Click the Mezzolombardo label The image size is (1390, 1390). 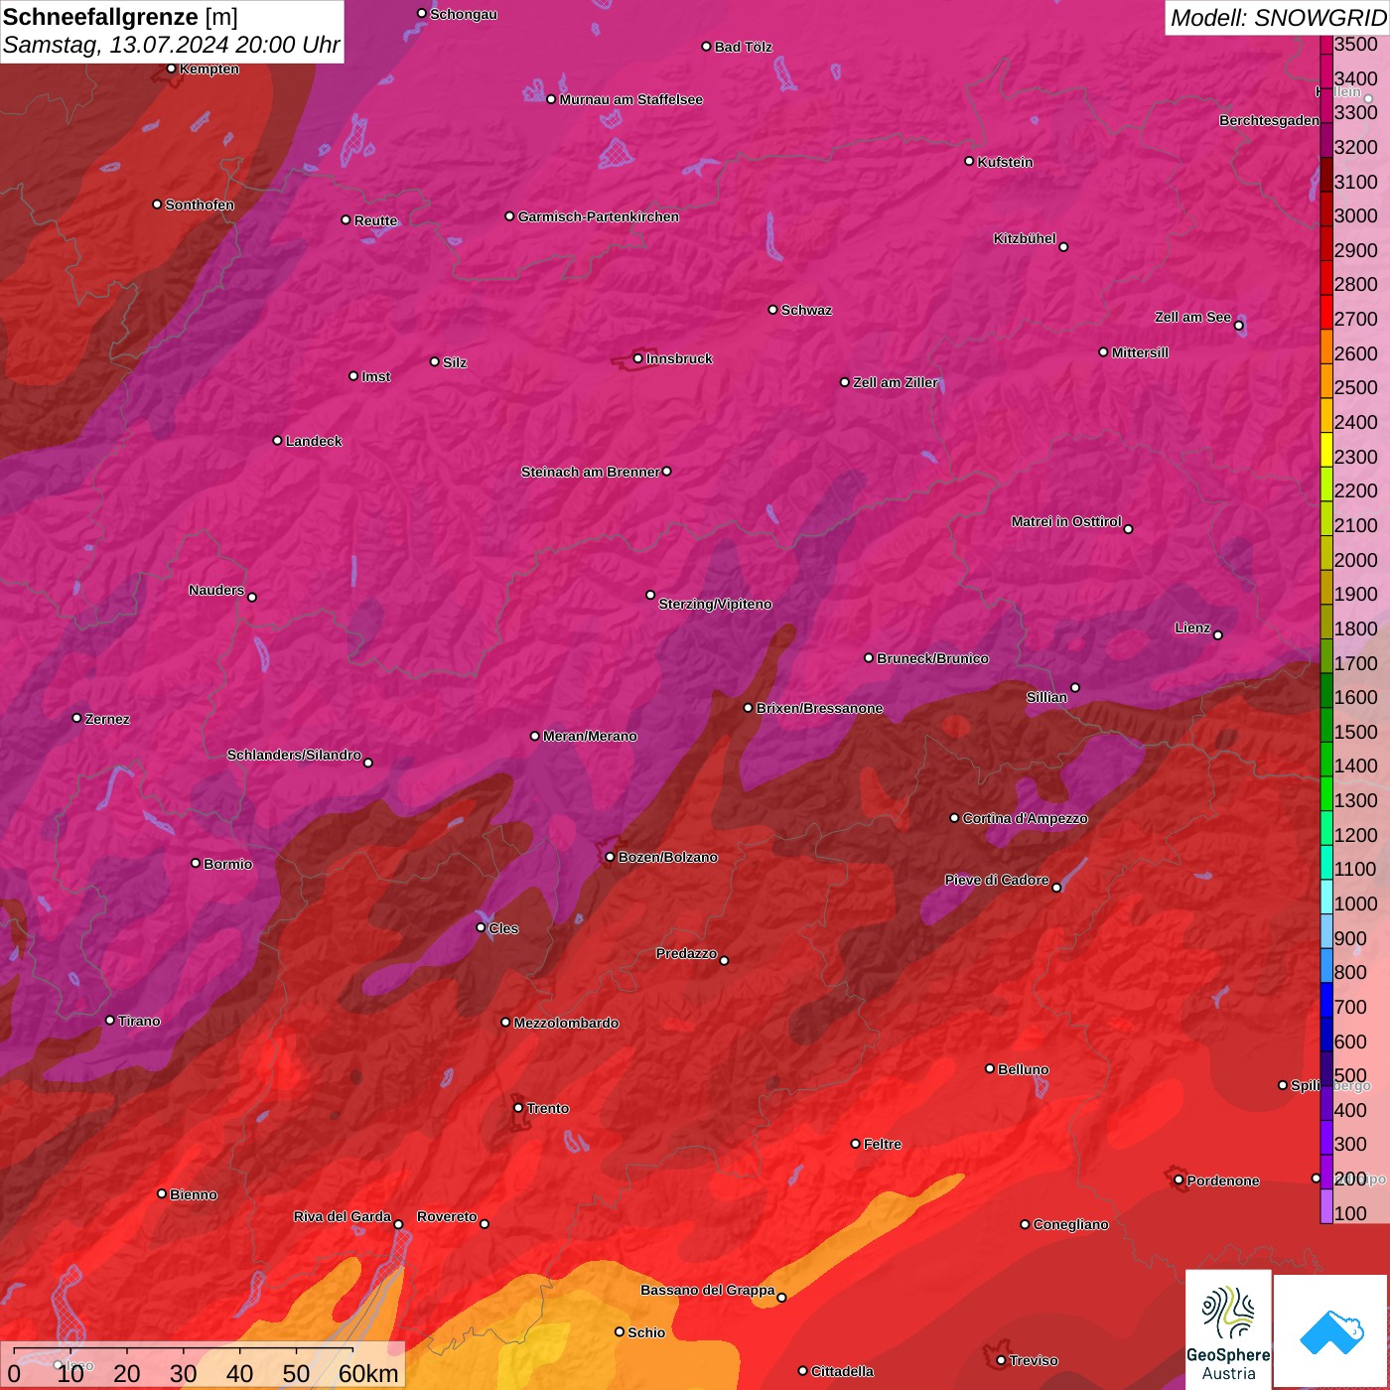(566, 1023)
